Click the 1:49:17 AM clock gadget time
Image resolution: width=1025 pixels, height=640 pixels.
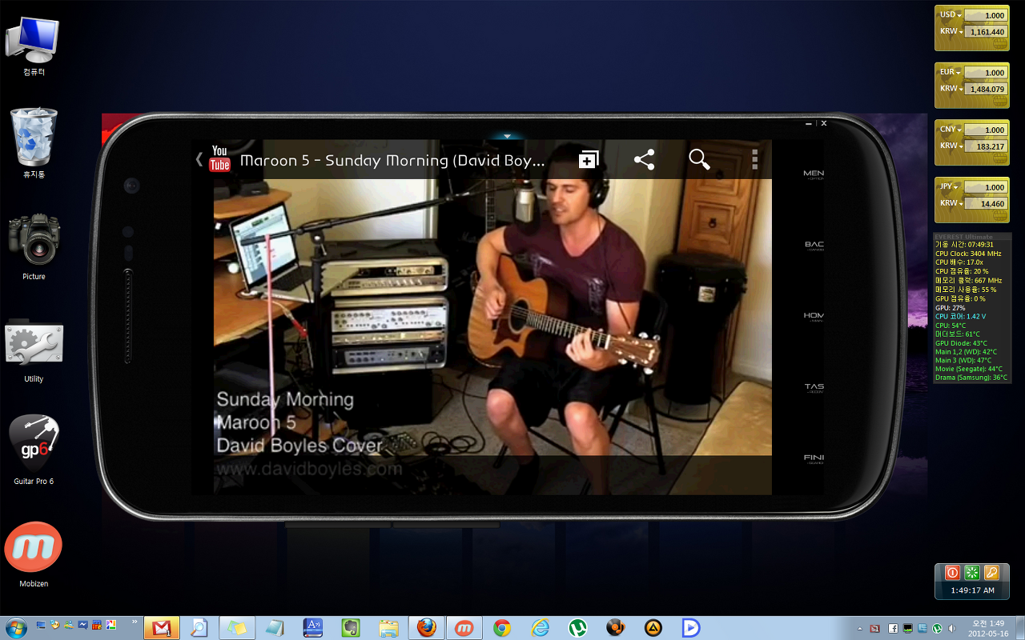tap(972, 590)
